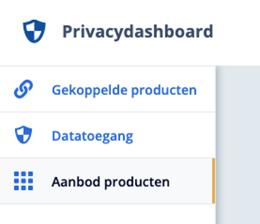This screenshot has height=224, width=260.
Task: Click the Privacydashboard shield logo
Action: coord(34,31)
